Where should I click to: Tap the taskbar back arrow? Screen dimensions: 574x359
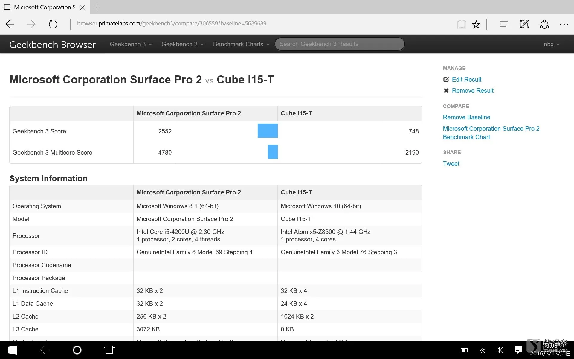pyautogui.click(x=45, y=350)
